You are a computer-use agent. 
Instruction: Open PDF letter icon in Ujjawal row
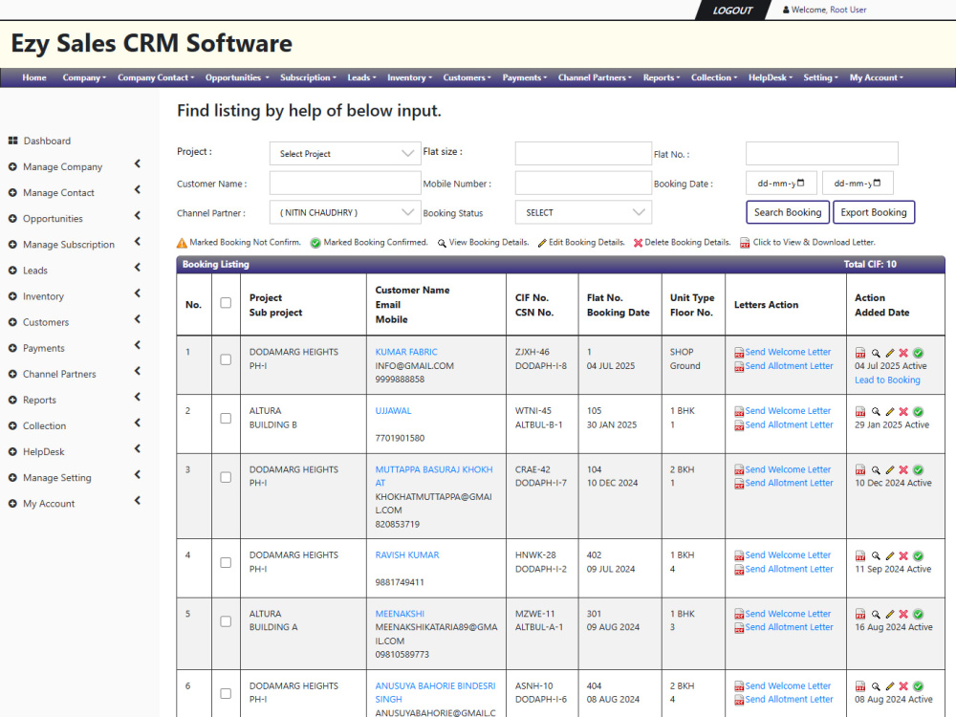[860, 411]
